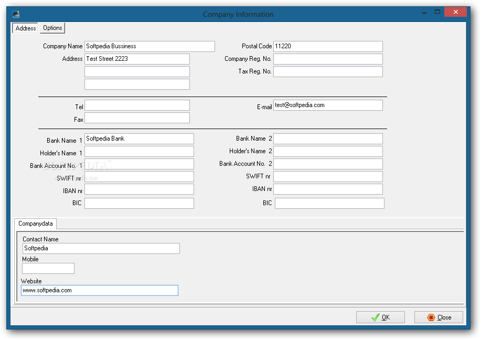Click the Bank Name 2 field
Viewport: 481px width, 340px height.
pyautogui.click(x=328, y=139)
